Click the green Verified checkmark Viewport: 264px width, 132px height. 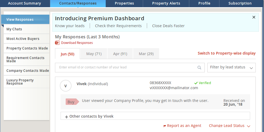(x=196, y=83)
